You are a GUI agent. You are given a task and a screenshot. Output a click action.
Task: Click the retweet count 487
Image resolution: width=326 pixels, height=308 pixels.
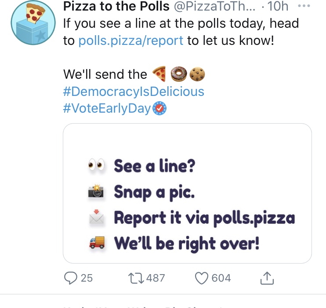[x=156, y=278]
